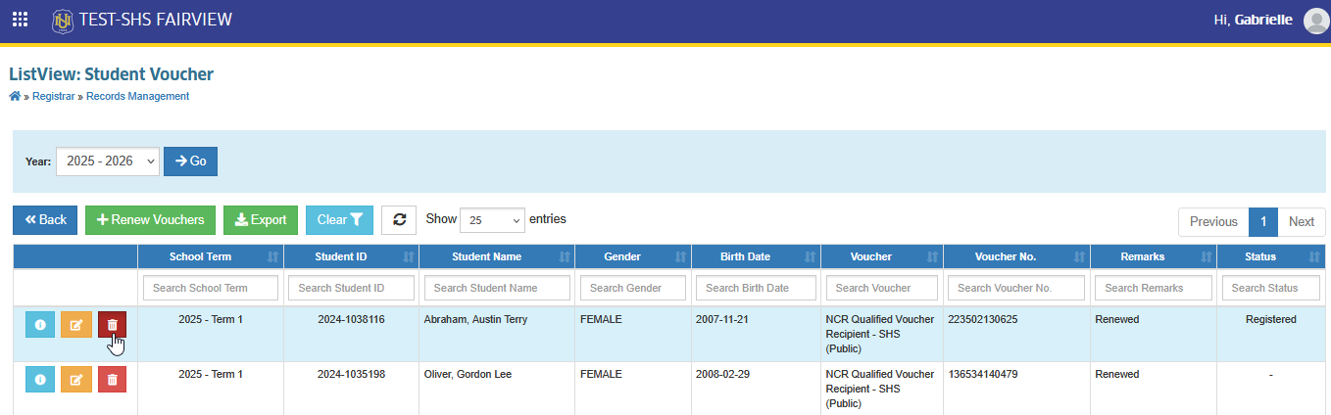Click the user avatar icon
This screenshot has height=415, width=1331.
[1316, 21]
